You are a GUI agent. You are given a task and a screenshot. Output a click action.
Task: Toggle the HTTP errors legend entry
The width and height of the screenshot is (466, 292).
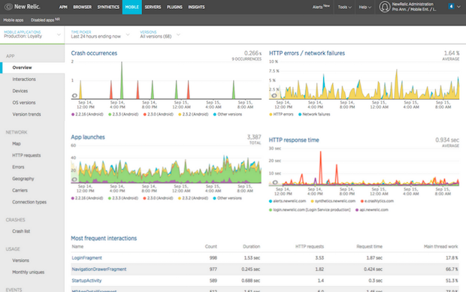(281, 114)
